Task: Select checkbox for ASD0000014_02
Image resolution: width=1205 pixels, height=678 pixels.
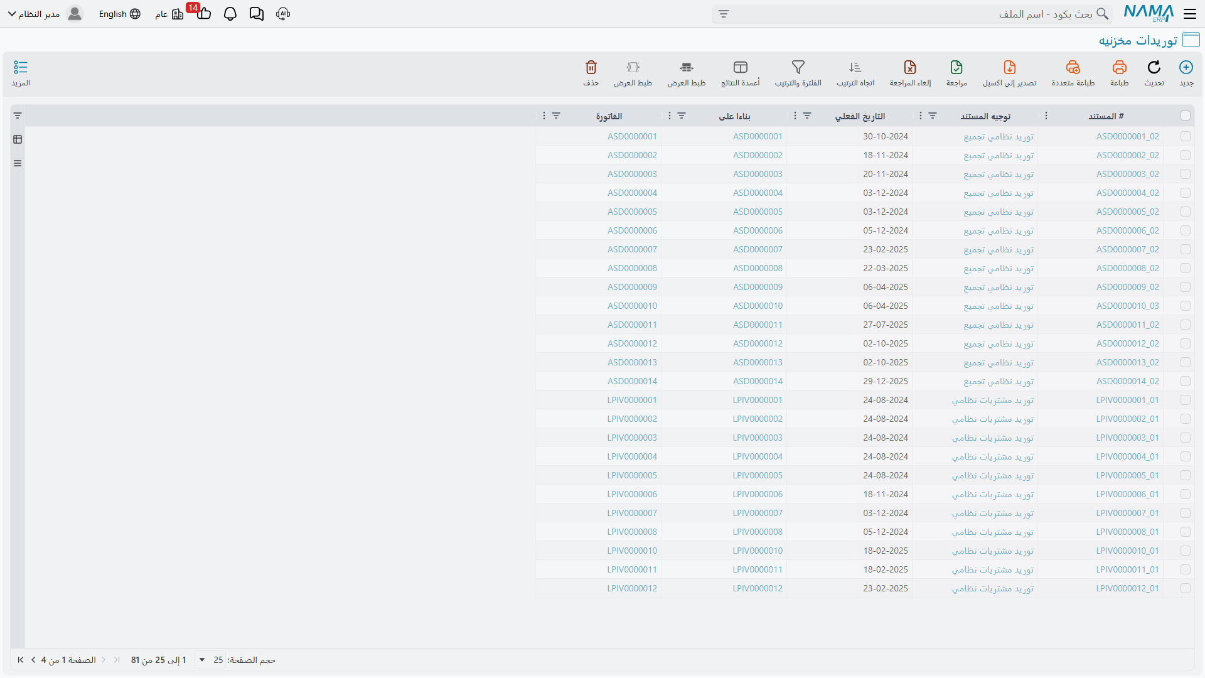Action: click(1185, 381)
